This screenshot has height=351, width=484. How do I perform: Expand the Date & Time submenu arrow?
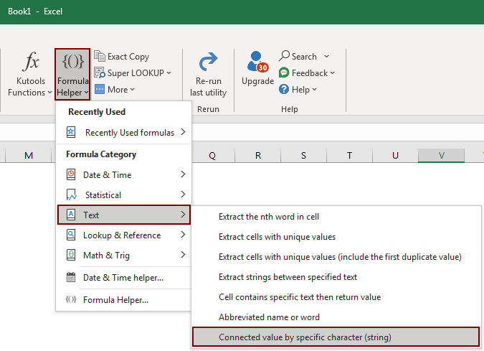[183, 174]
